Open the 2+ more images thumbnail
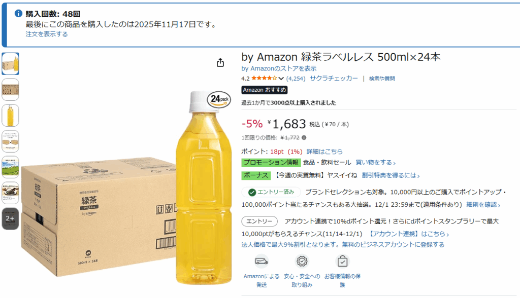 (10, 218)
